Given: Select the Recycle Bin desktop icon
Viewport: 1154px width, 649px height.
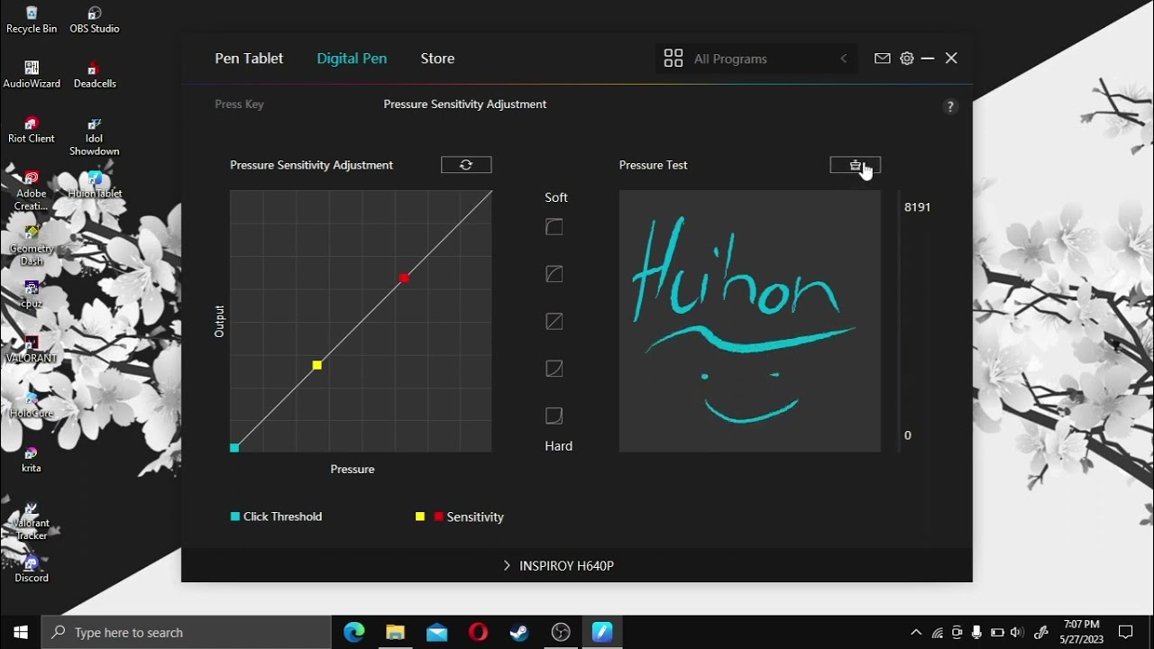Looking at the screenshot, I should (x=32, y=20).
